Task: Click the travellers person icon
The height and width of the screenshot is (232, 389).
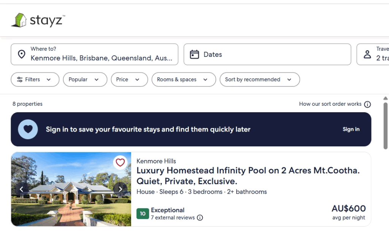Action: 367,55
